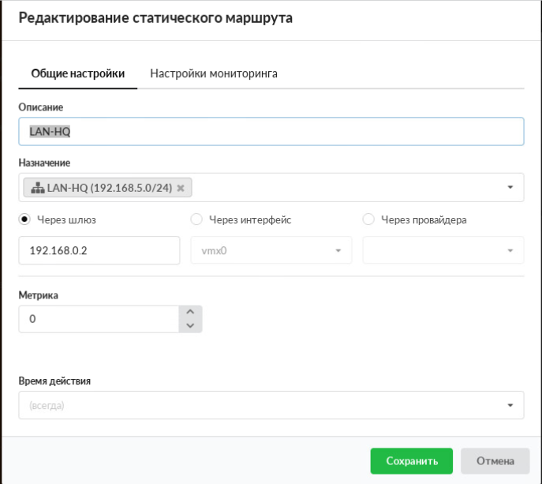
Task: Save the route with the Сохранить button
Action: (411, 461)
